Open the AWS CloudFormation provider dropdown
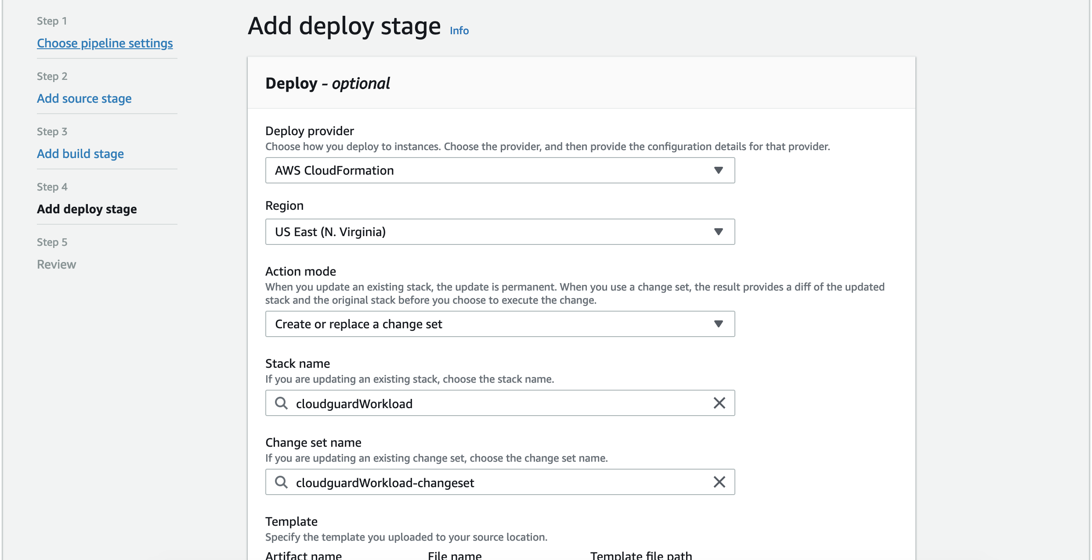 (483, 170)
